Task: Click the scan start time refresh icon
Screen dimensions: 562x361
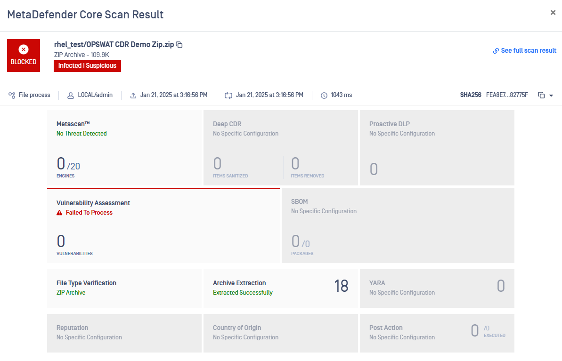Action: pyautogui.click(x=228, y=95)
